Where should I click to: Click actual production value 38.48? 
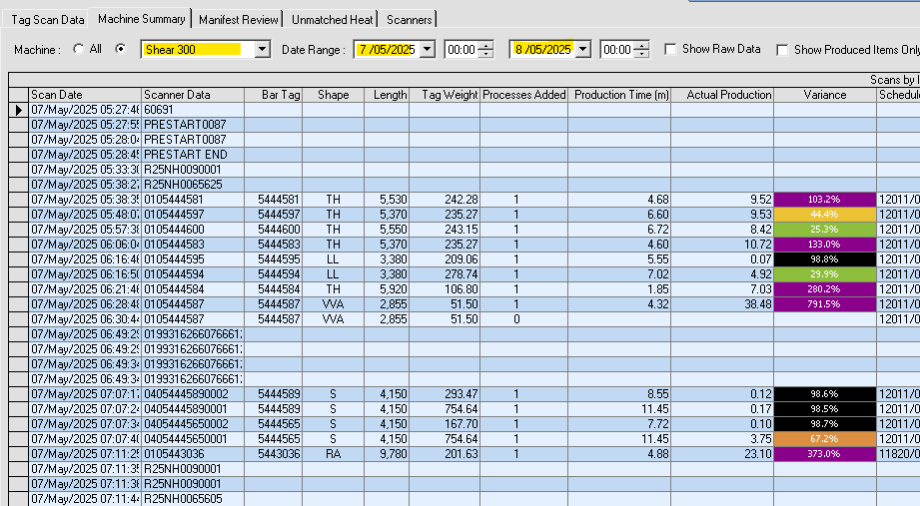722,304
